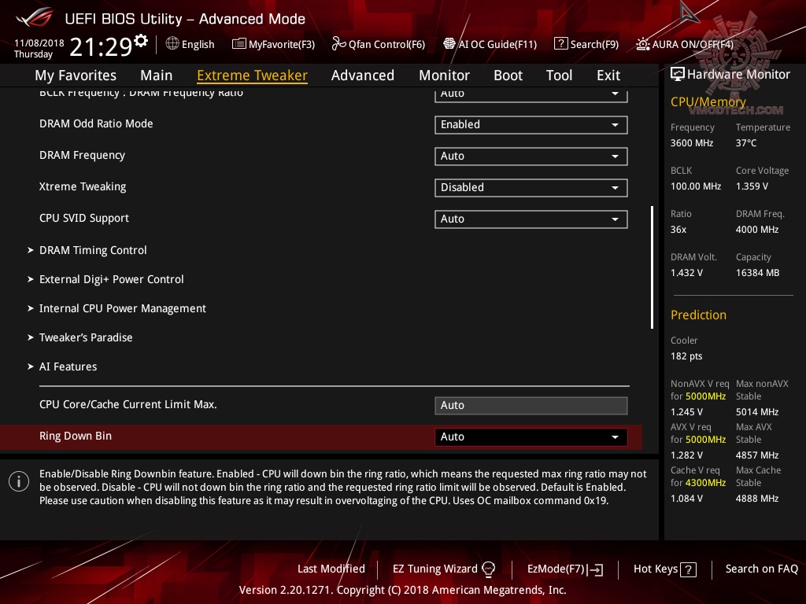Click the English language button

coord(190,44)
